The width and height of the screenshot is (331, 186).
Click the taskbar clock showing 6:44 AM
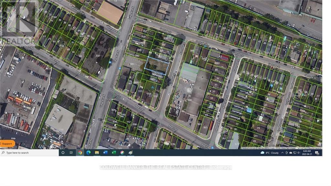(x=307, y=153)
